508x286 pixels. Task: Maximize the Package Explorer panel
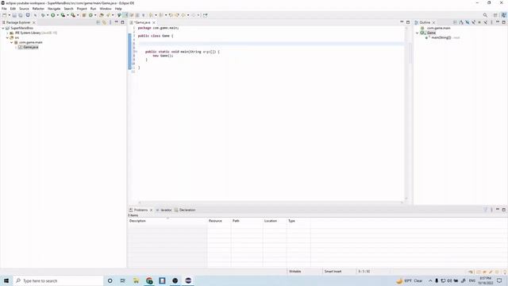(x=122, y=22)
